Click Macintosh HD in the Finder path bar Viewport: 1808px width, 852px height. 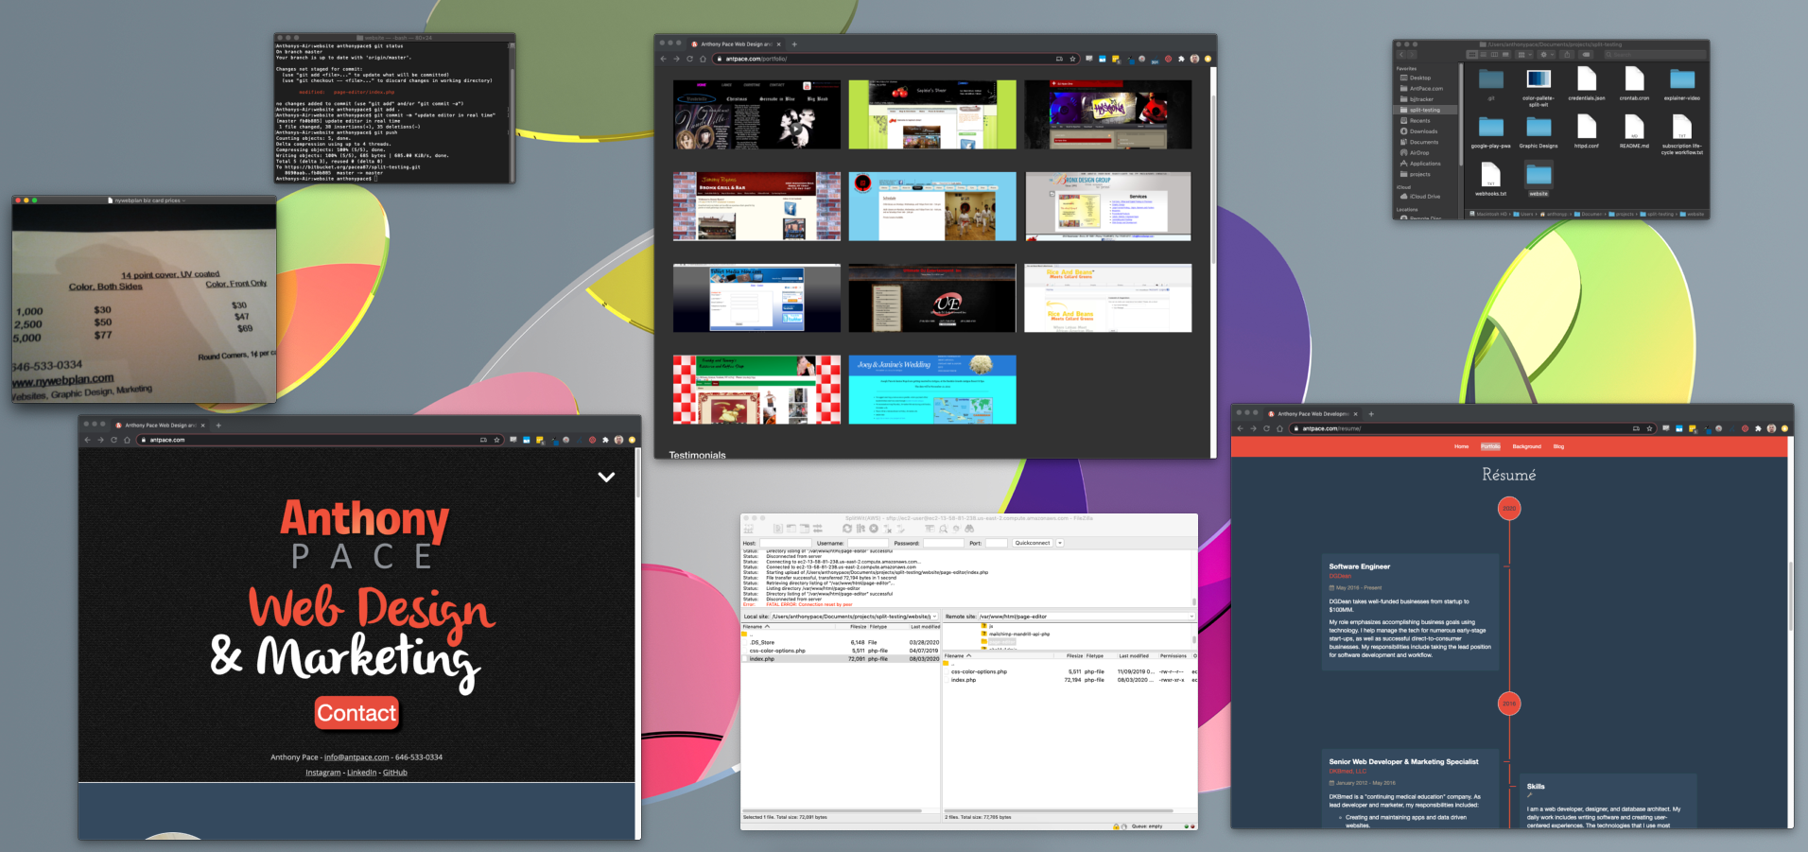point(1488,214)
